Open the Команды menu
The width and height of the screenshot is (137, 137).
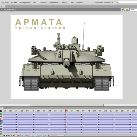[x=43, y=2]
